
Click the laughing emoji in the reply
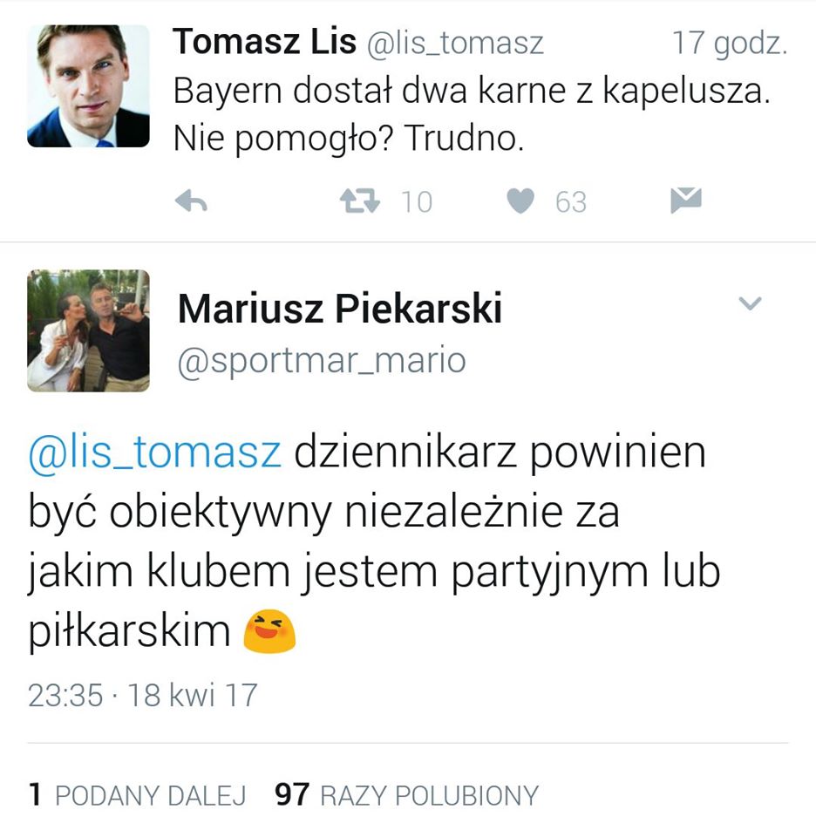(x=269, y=632)
